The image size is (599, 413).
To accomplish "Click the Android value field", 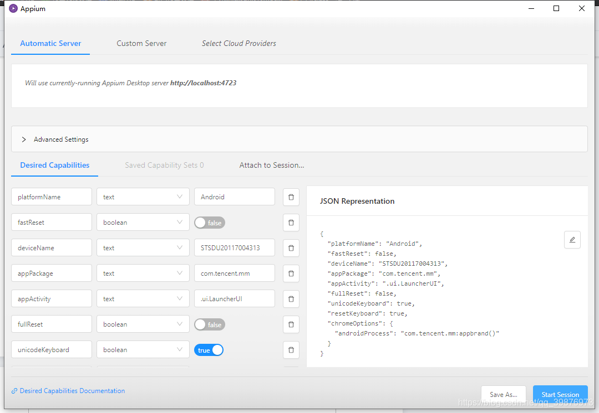I will click(235, 197).
